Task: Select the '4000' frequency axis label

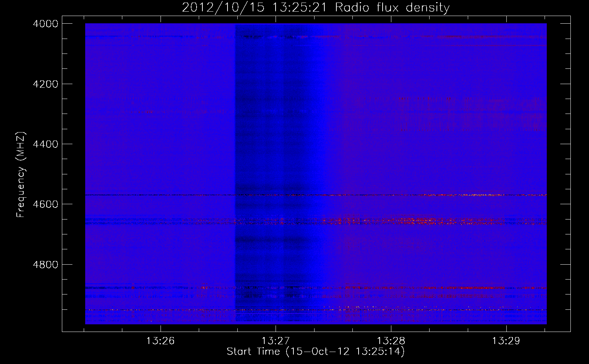Action: coord(46,24)
